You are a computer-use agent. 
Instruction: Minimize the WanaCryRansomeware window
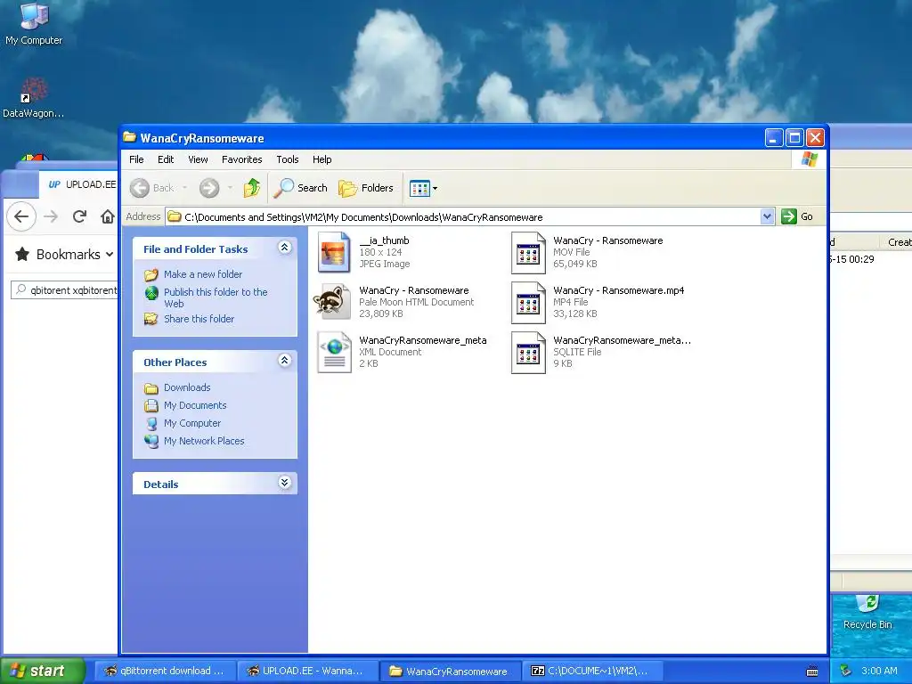[x=774, y=138]
